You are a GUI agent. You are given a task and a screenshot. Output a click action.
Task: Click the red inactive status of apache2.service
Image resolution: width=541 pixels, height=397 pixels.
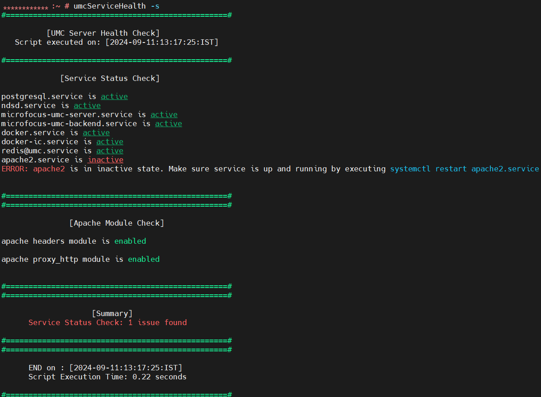click(105, 160)
